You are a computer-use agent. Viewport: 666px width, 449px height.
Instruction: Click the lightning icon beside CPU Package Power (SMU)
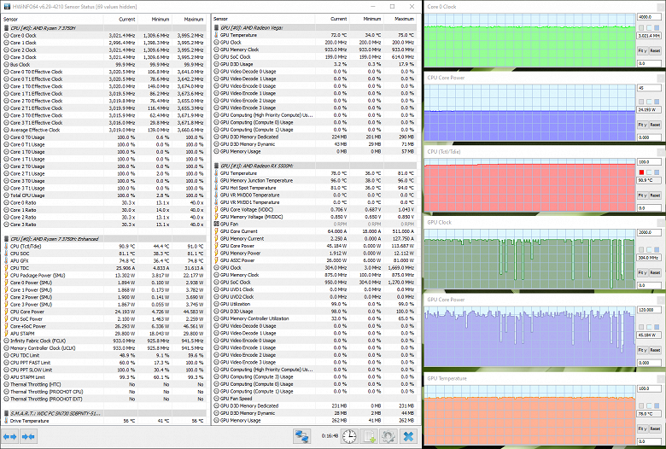pos(6,275)
